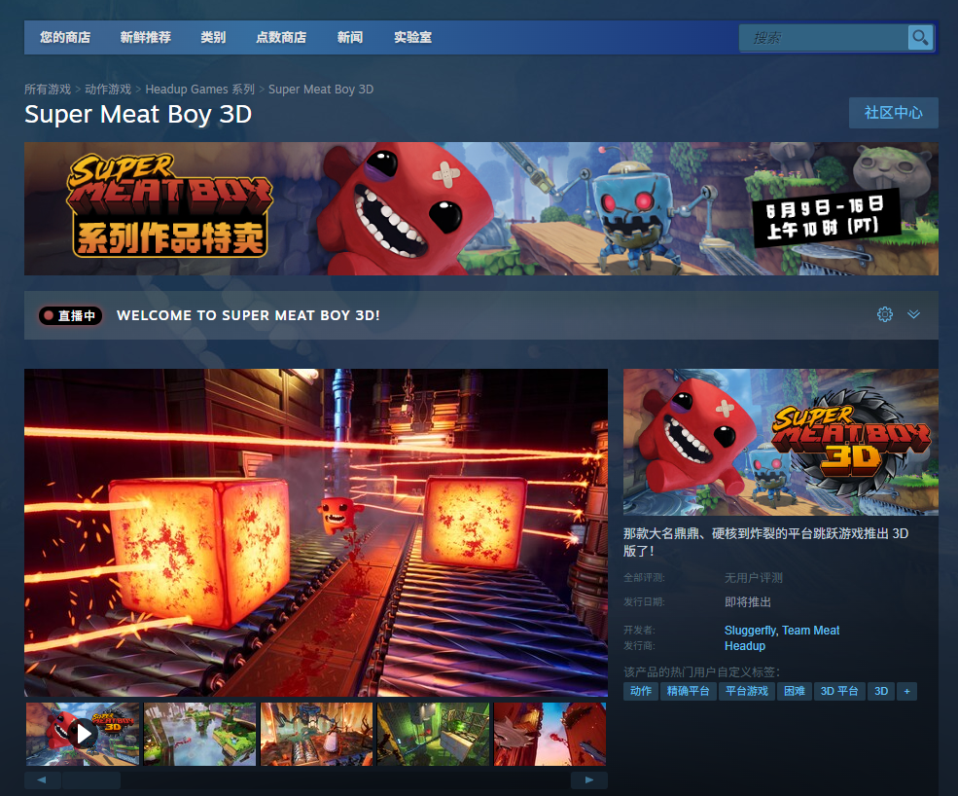
Task: Select the orange robot boss thumbnail
Action: 316,734
